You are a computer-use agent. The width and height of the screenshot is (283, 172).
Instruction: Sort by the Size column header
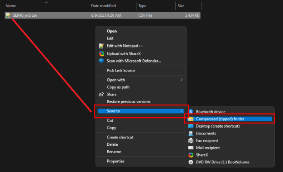(181, 6)
